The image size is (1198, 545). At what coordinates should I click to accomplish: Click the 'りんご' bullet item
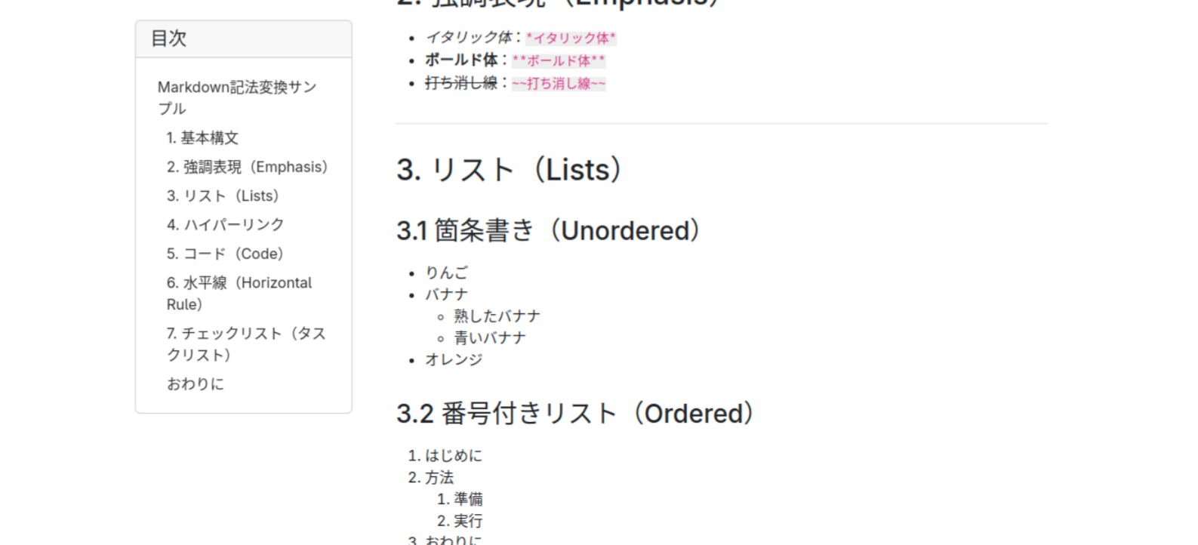tap(446, 272)
